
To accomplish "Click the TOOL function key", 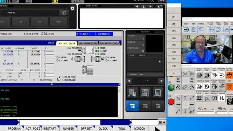I will tap(122, 128).
